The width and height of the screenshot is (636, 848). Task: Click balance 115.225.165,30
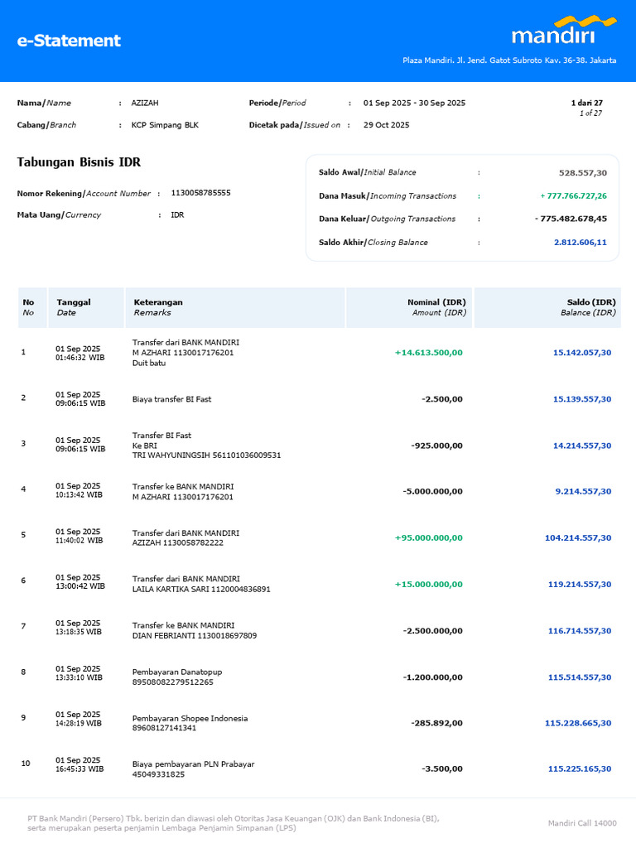[579, 769]
